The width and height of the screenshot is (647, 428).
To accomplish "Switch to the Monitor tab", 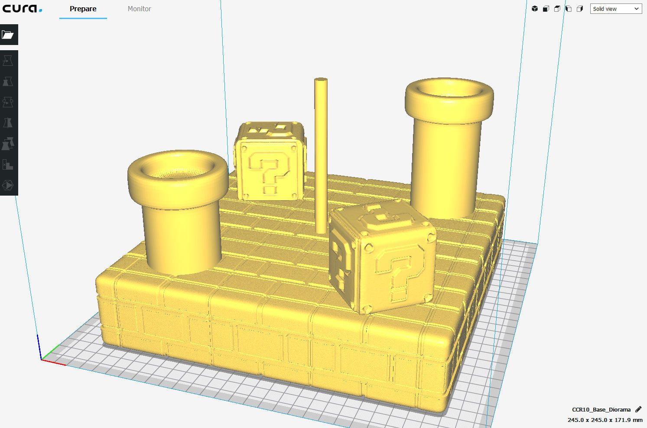I will coord(139,9).
